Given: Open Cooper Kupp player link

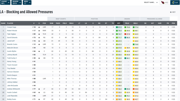Looking at the screenshot, I should tap(12, 27).
